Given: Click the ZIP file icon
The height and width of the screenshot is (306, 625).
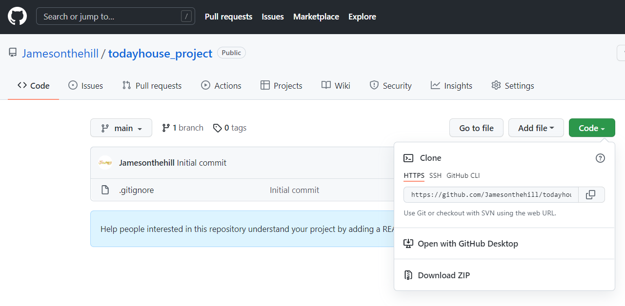Looking at the screenshot, I should [408, 275].
